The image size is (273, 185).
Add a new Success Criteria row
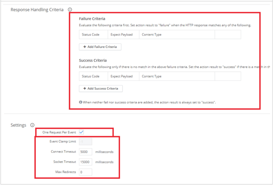[101, 88]
